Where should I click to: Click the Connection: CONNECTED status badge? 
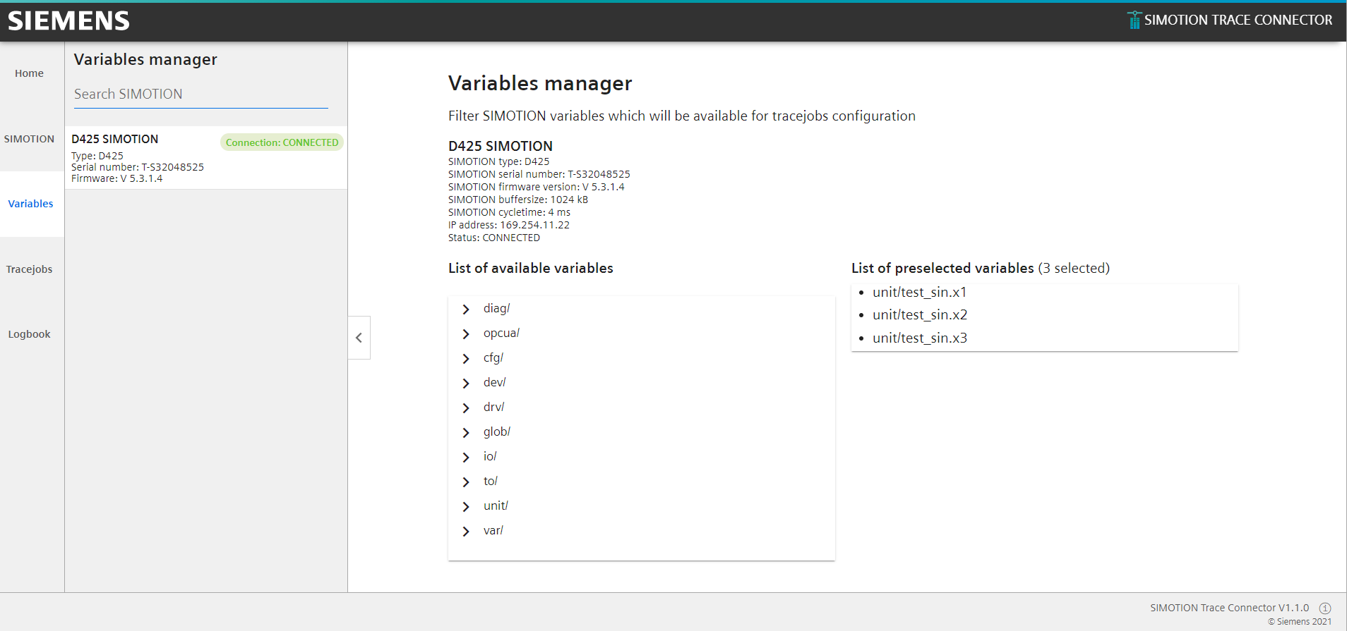(x=282, y=142)
